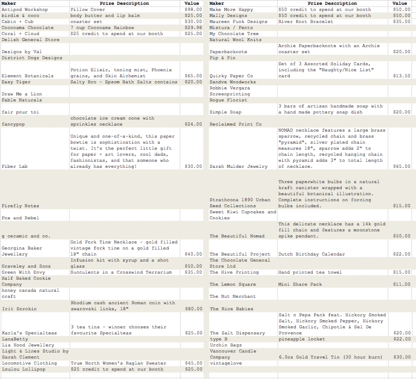The height and width of the screenshot is (379, 416).
Task: Click the 'Fox and Rebel' cell
Action: coord(35,215)
